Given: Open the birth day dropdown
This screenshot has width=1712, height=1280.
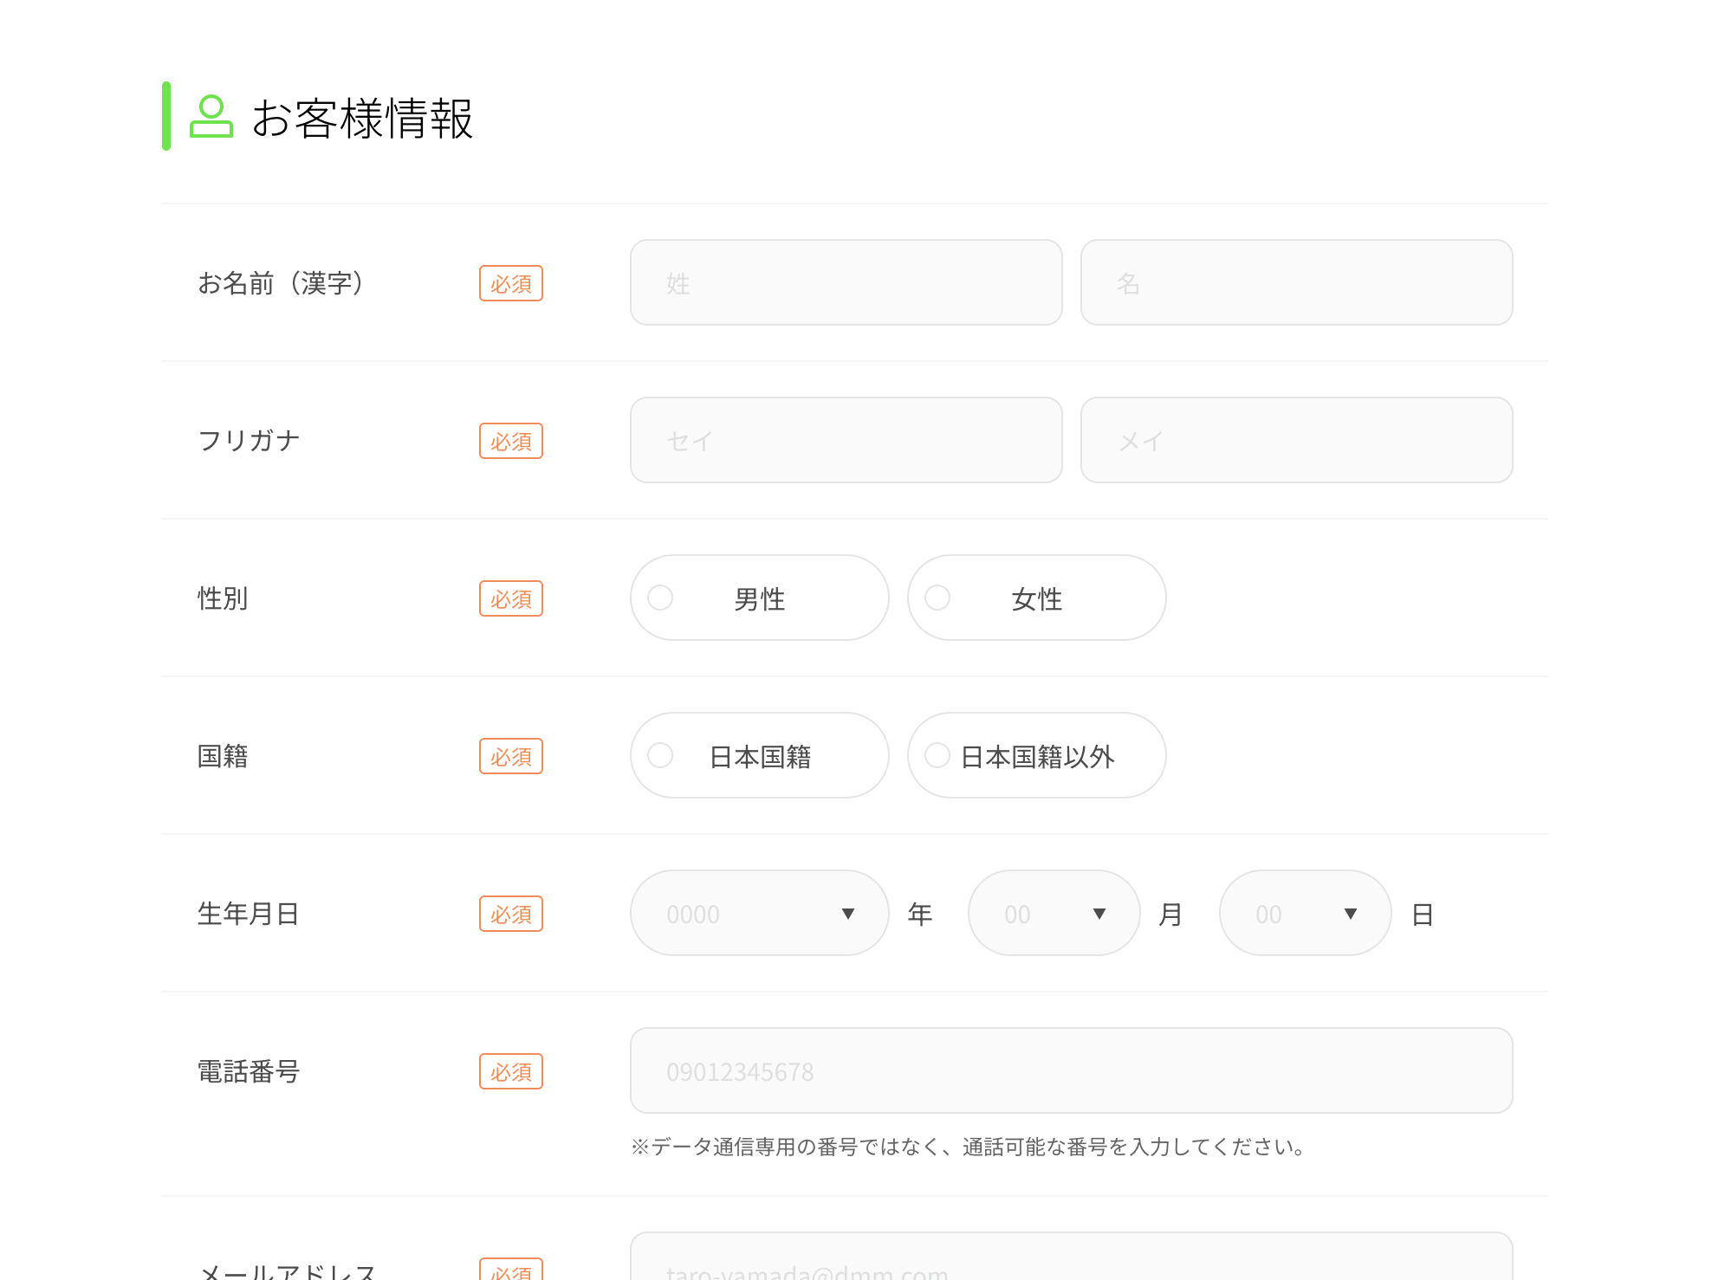Looking at the screenshot, I should pyautogui.click(x=1304, y=913).
